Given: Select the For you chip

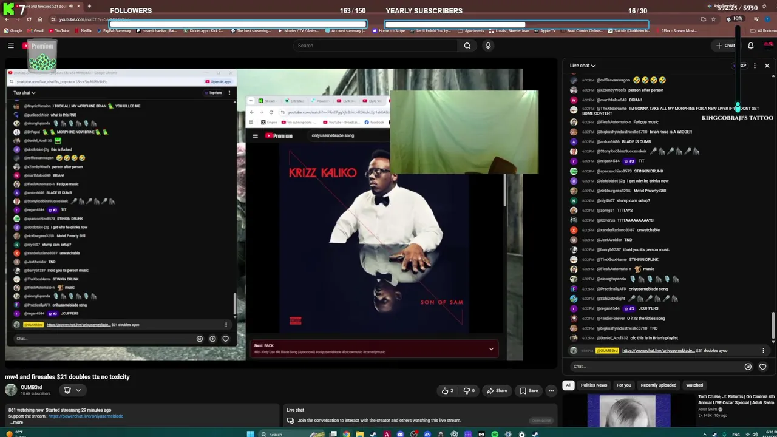Looking at the screenshot, I should (624, 385).
